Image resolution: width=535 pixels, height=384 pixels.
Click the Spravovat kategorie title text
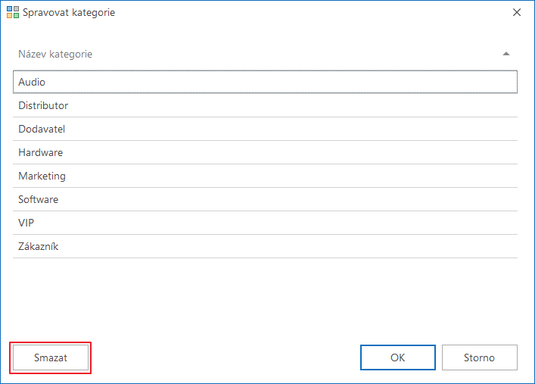69,13
